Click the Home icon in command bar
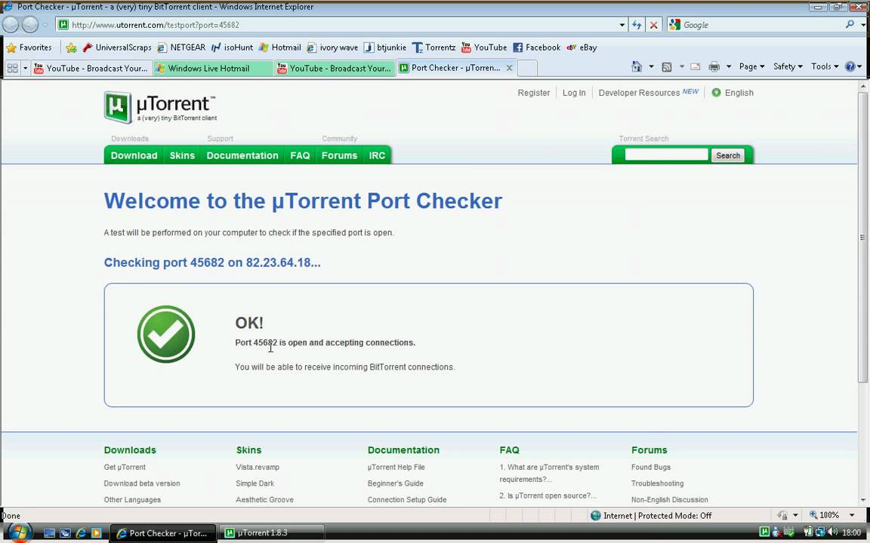870x543 pixels. point(637,66)
